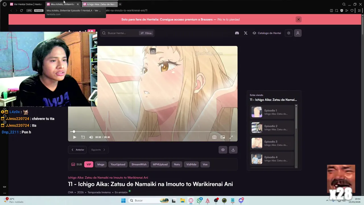Open File Explorer from the taskbar
The image size is (364, 205).
point(182,200)
